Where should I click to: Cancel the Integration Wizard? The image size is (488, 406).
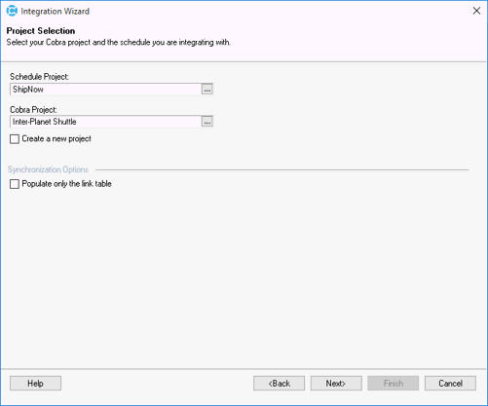point(450,384)
